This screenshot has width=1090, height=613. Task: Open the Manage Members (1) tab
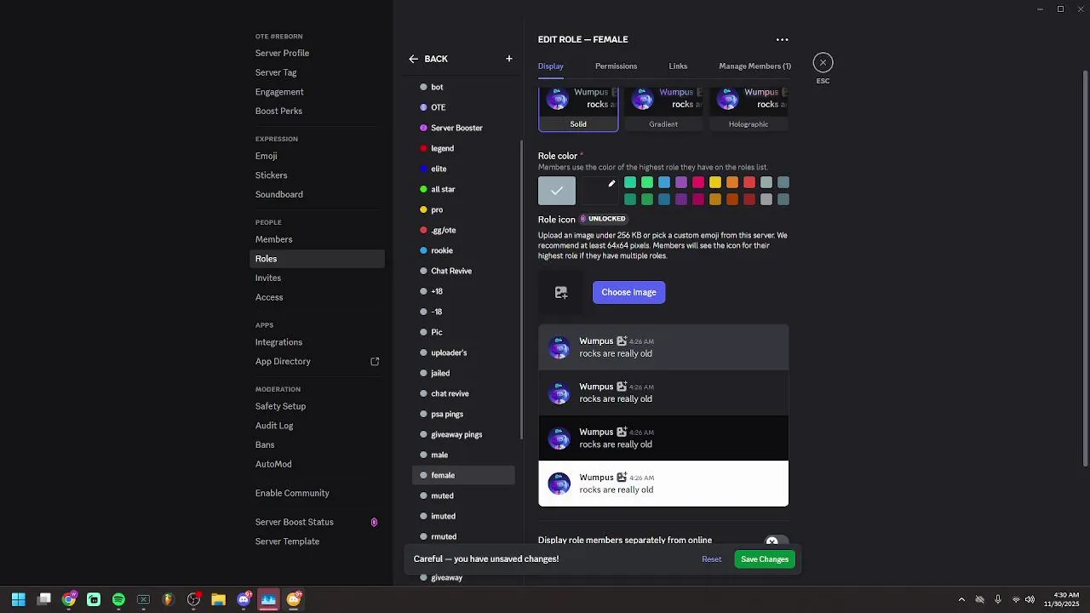pos(754,66)
